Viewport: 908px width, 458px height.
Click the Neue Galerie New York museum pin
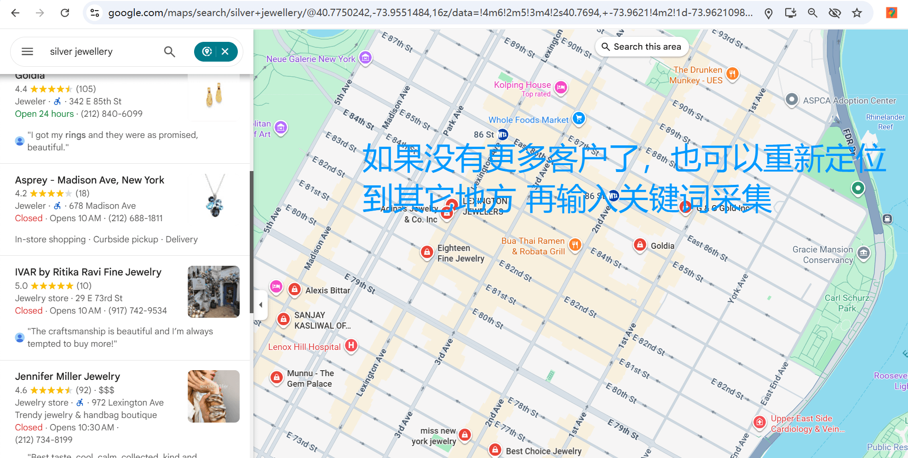[366, 57]
